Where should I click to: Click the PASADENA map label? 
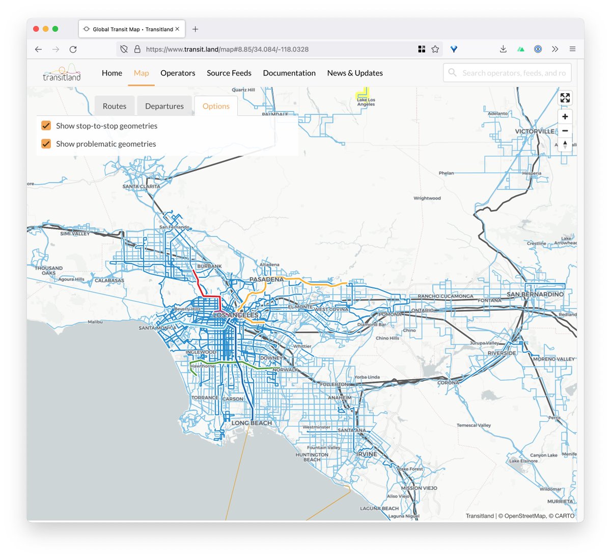(x=266, y=279)
